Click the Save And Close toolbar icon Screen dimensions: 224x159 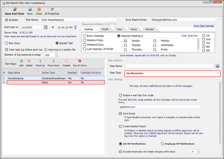15,10
